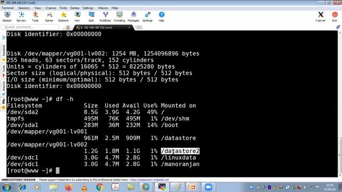
Task: Click the scrollbar up arrow in terminal
Action: click(x=340, y=33)
